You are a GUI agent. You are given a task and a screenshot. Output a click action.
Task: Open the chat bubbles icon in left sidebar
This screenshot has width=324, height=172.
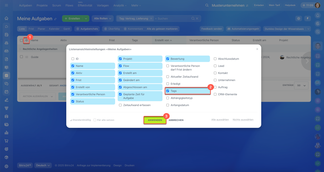coord(6,84)
